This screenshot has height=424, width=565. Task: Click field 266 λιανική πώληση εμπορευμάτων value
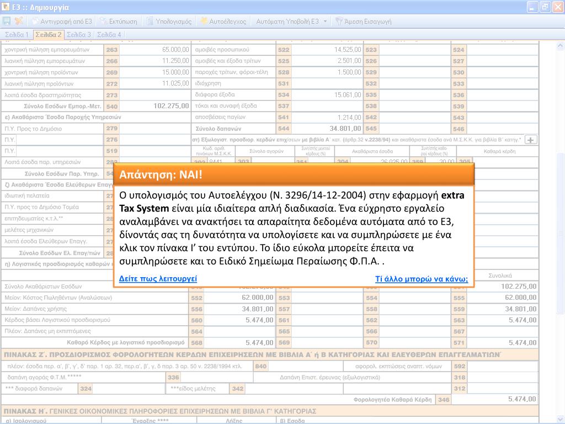(155, 61)
